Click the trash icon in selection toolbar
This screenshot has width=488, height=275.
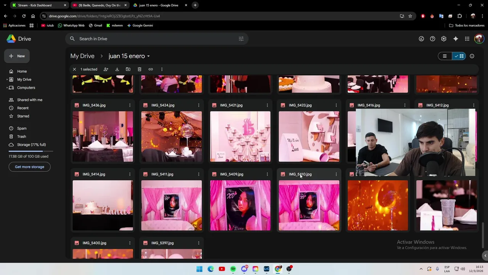click(x=140, y=69)
